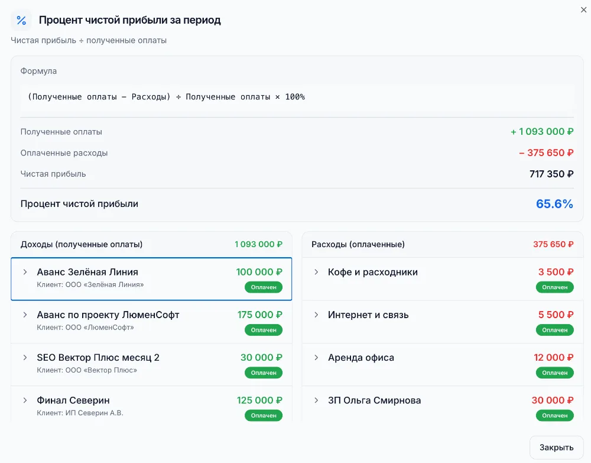The height and width of the screenshot is (463, 591).
Task: Click the Интернет и связь label
Action: [368, 315]
